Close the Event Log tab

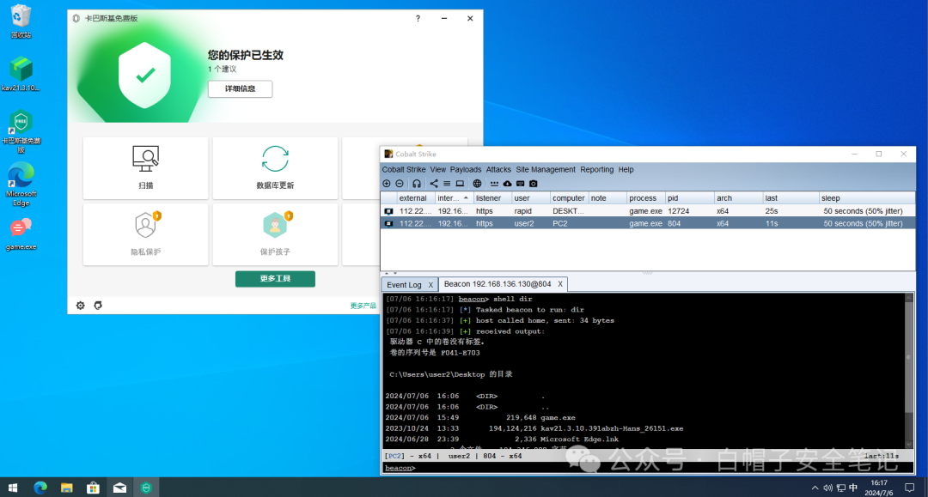pyautogui.click(x=430, y=285)
